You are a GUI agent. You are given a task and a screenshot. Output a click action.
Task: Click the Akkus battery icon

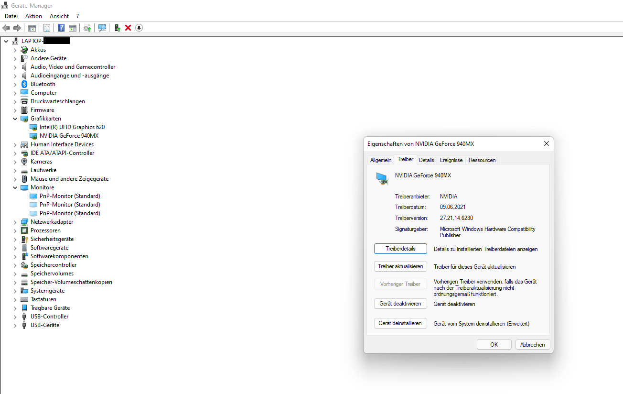[24, 50]
